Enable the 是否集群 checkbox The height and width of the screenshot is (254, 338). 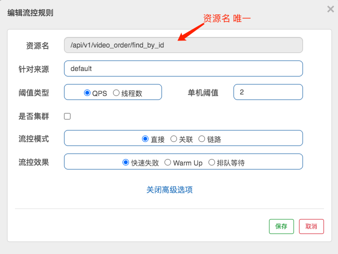[67, 116]
